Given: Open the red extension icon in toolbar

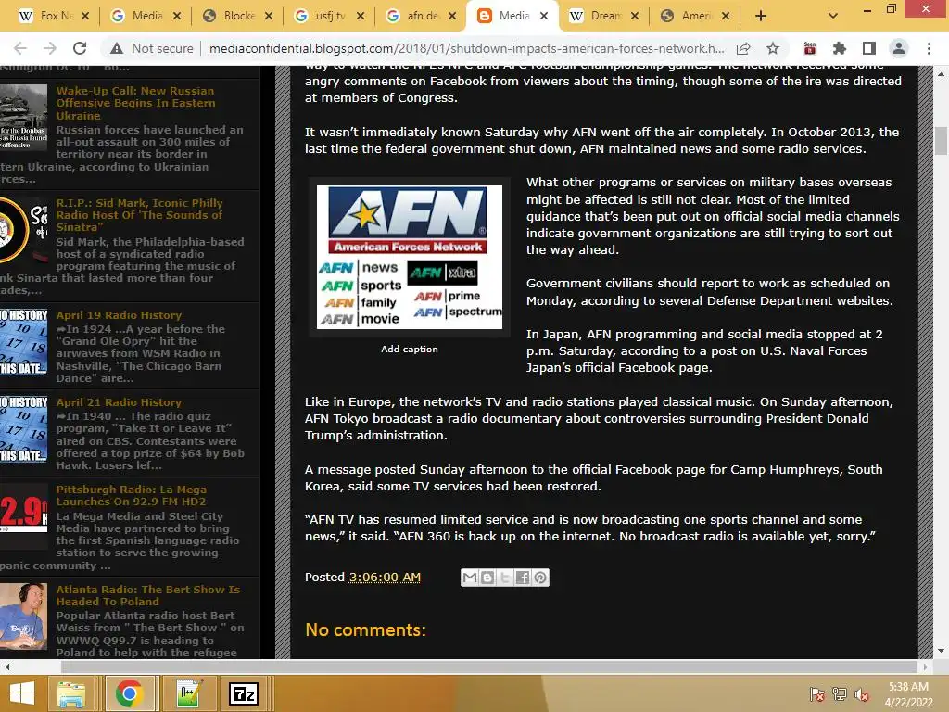Looking at the screenshot, I should coord(809,48).
